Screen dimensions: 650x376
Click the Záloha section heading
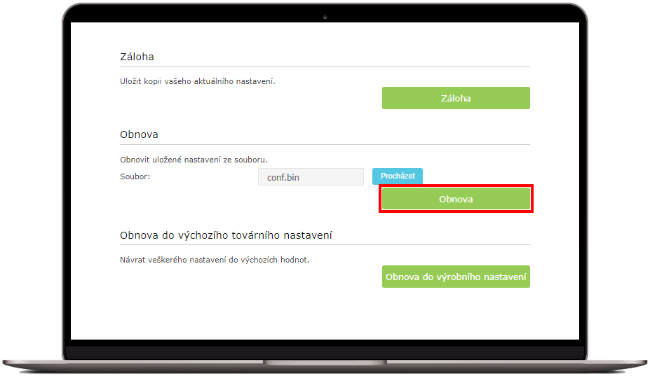point(137,57)
